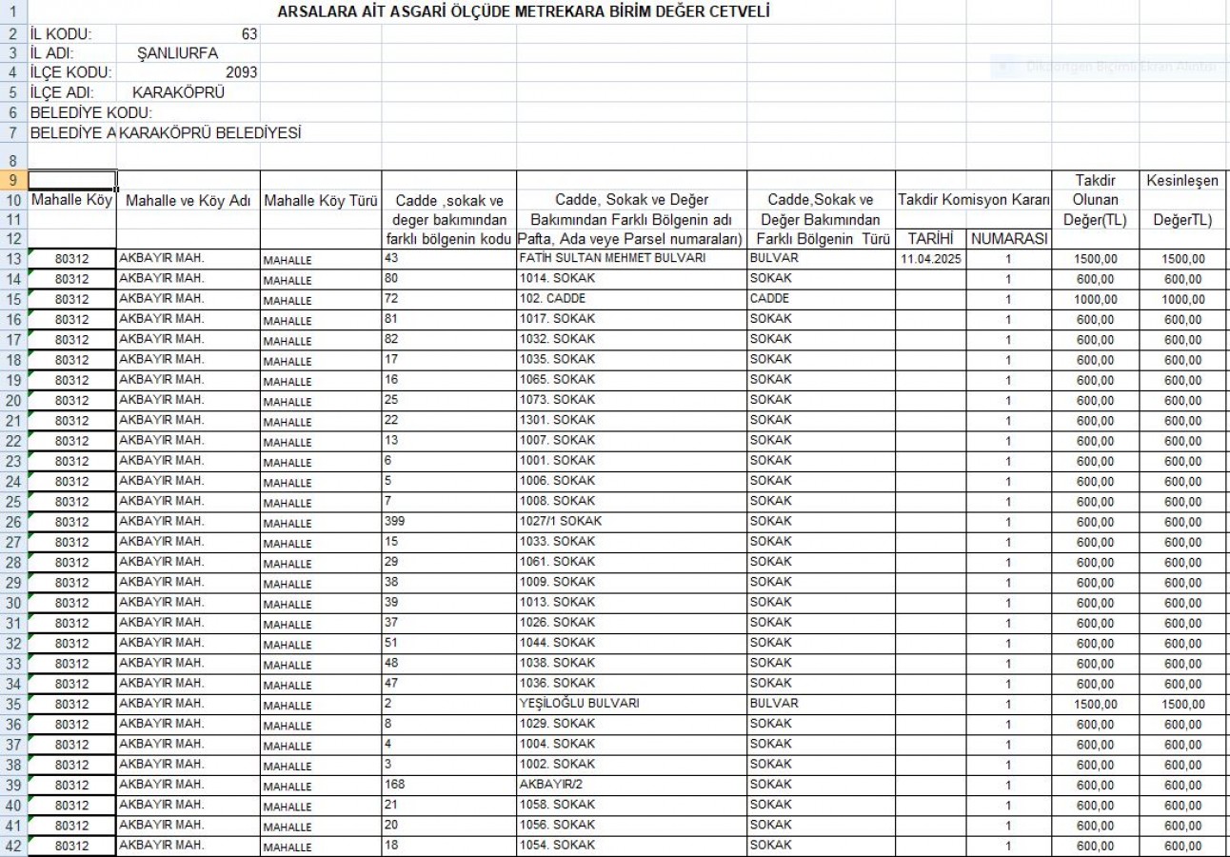The image size is (1230, 857).
Task: Select the cell with code 399
Action: point(394,521)
